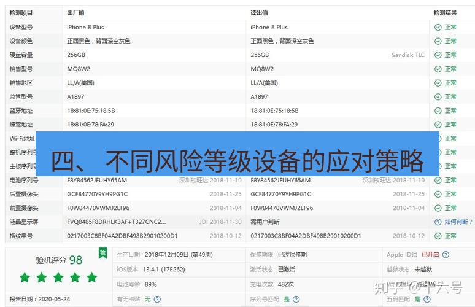Click green check icon in 监管型号 row
Screen dimensions: 475x307
point(438,97)
